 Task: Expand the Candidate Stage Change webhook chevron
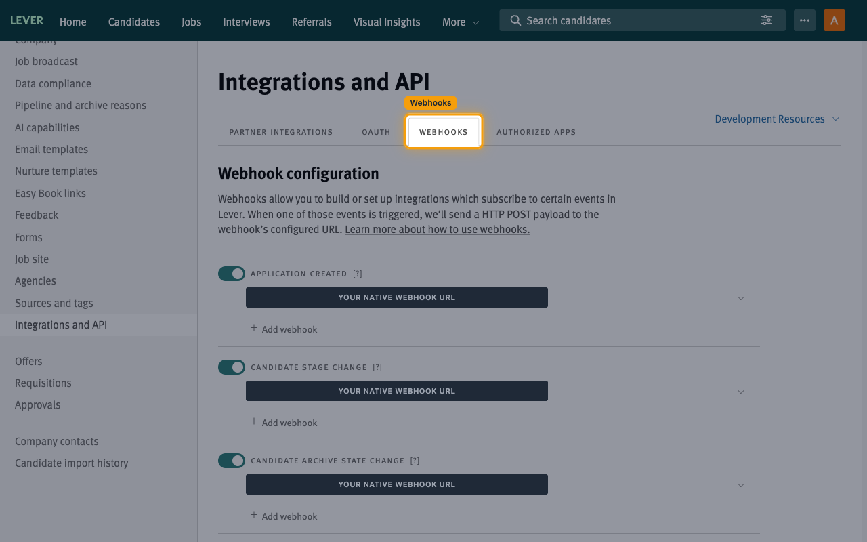pos(741,392)
